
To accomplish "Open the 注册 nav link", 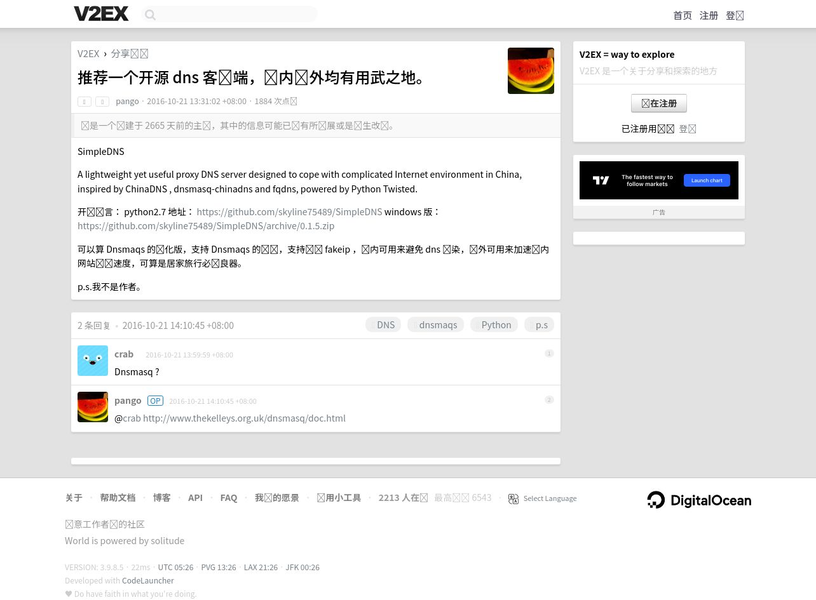I will click(x=709, y=15).
